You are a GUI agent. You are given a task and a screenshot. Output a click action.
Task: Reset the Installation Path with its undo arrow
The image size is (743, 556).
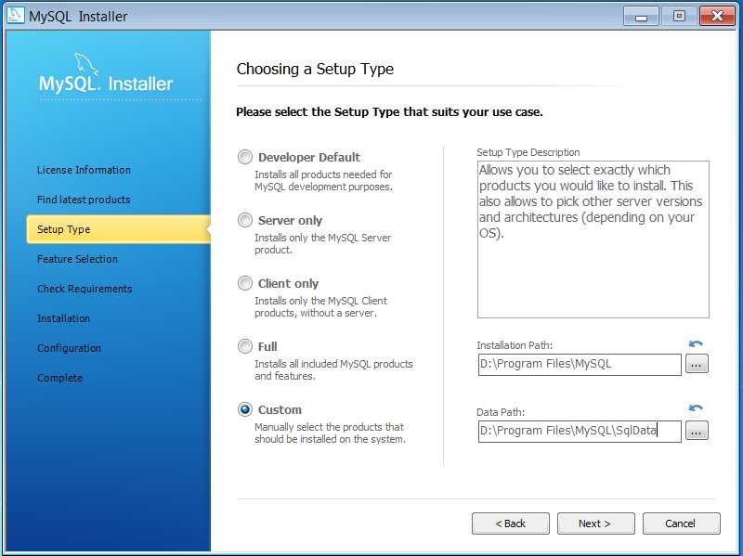[x=696, y=343]
